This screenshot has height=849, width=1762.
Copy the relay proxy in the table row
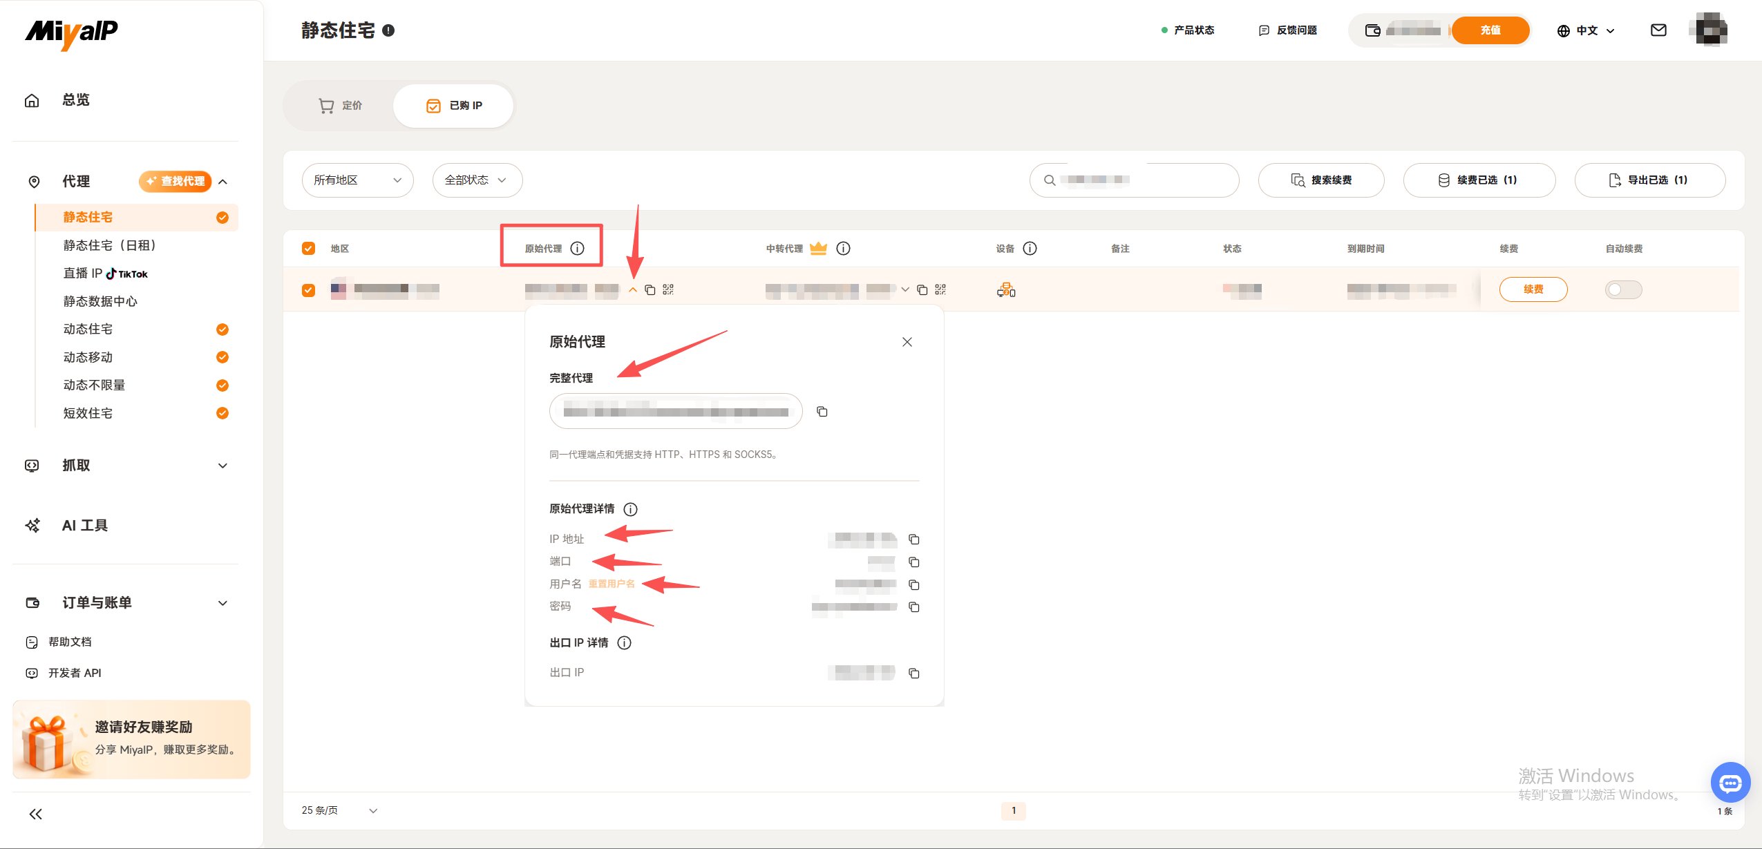tap(922, 289)
